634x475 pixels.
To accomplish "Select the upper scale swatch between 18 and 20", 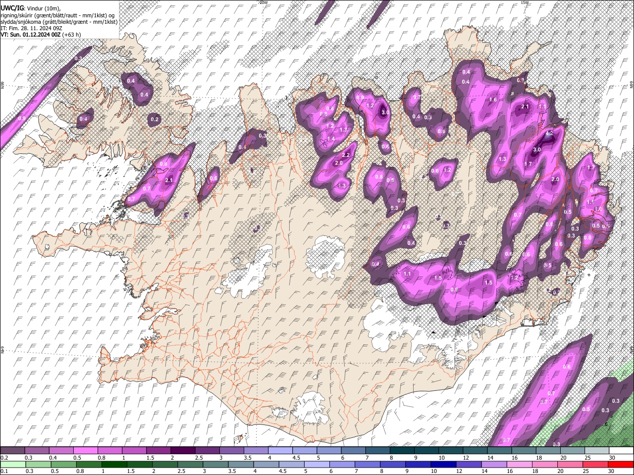I will (x=548, y=451).
